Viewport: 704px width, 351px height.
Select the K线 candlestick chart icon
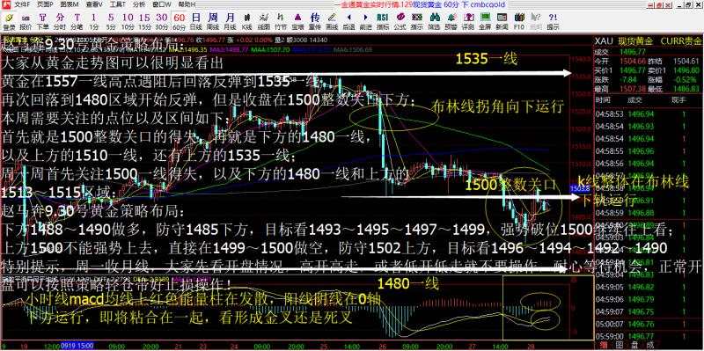(x=246, y=21)
